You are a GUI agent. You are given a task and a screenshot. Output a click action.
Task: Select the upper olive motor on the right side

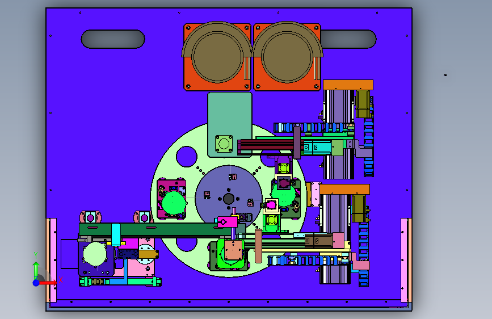point(363,104)
